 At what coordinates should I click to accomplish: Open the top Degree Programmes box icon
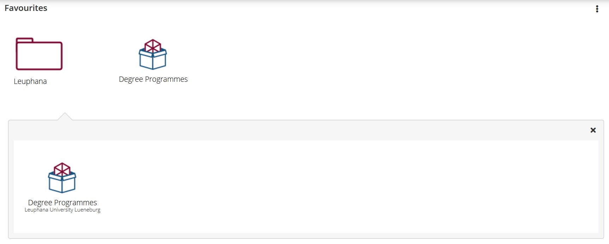153,54
